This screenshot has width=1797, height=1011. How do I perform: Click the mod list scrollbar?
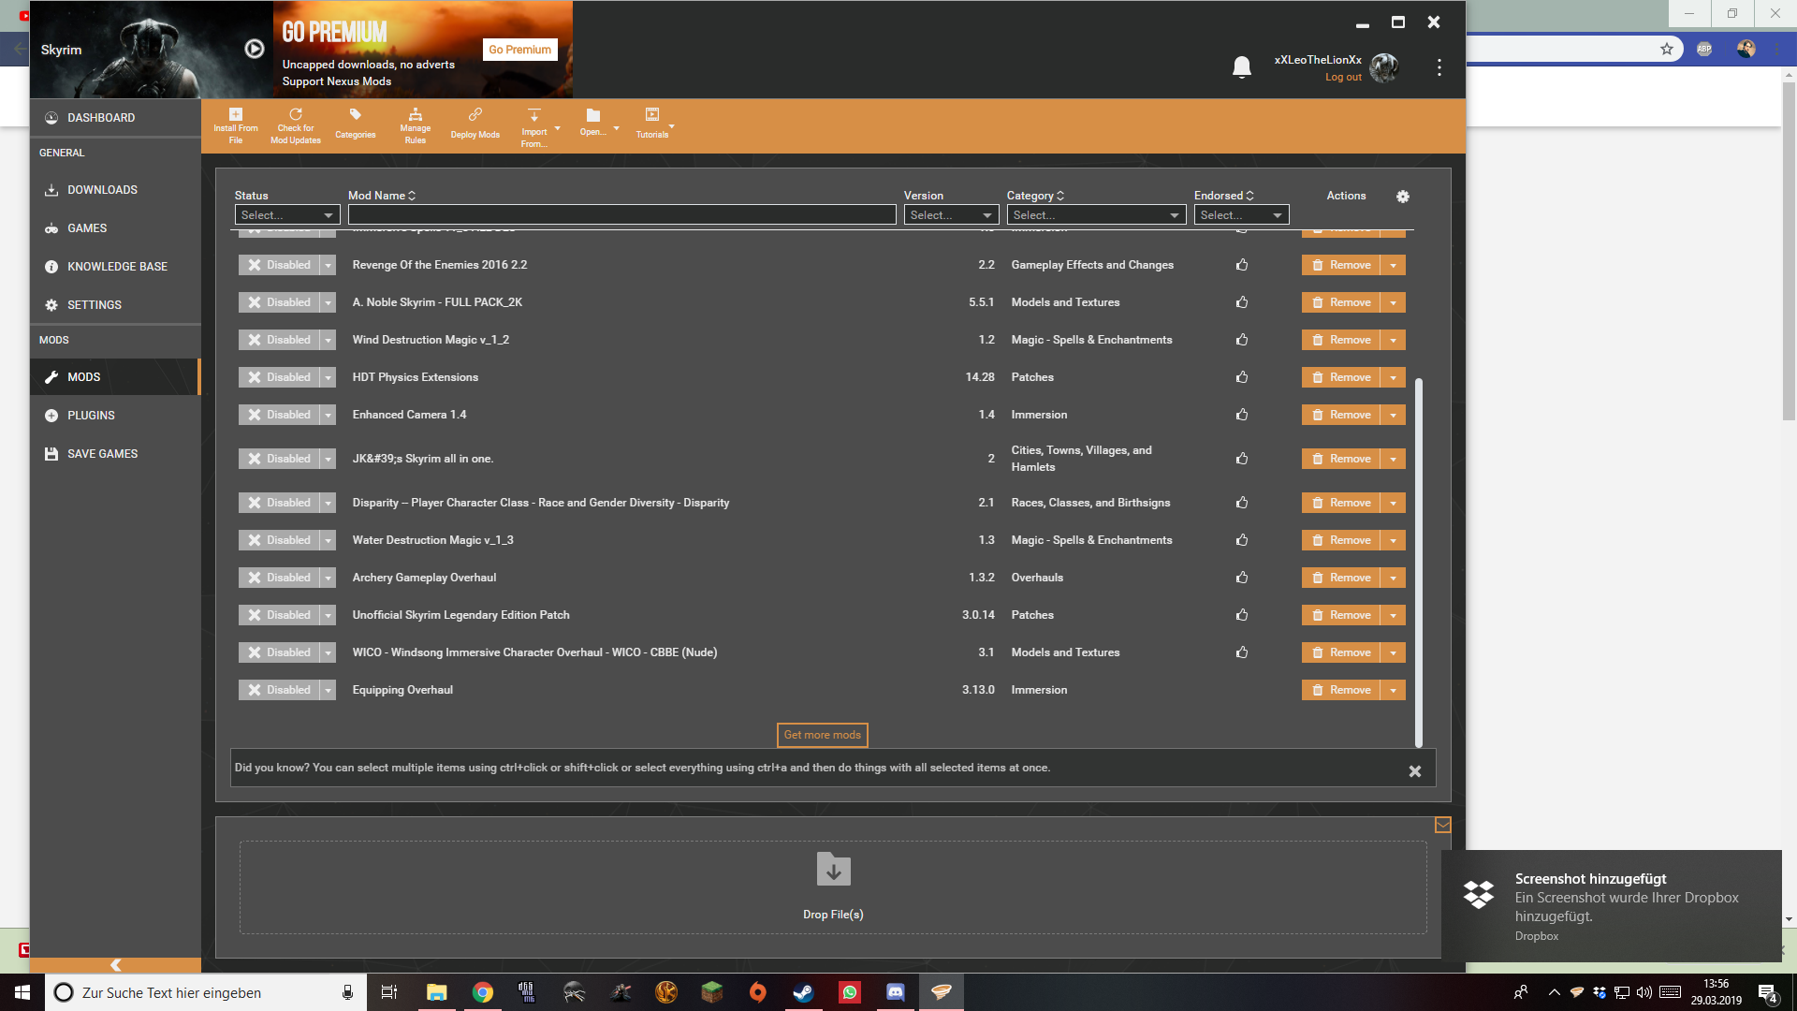(1419, 562)
